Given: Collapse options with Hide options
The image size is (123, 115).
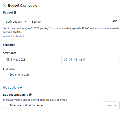Looking at the screenshot, I should coord(11,88).
